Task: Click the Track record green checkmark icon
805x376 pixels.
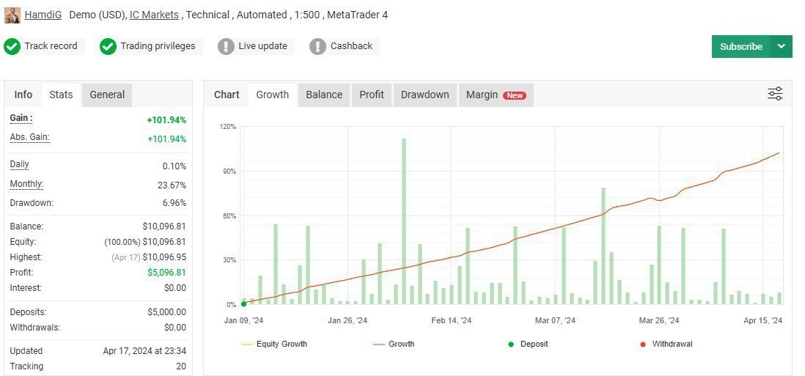Action: (12, 46)
